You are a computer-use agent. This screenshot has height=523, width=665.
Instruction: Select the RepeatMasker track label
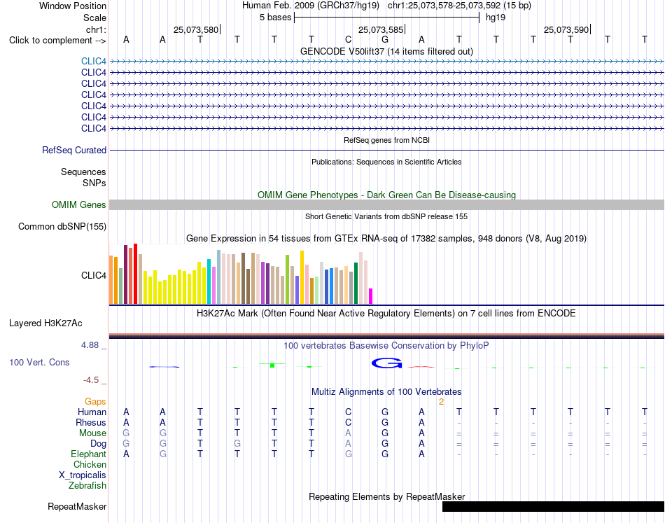point(77,506)
